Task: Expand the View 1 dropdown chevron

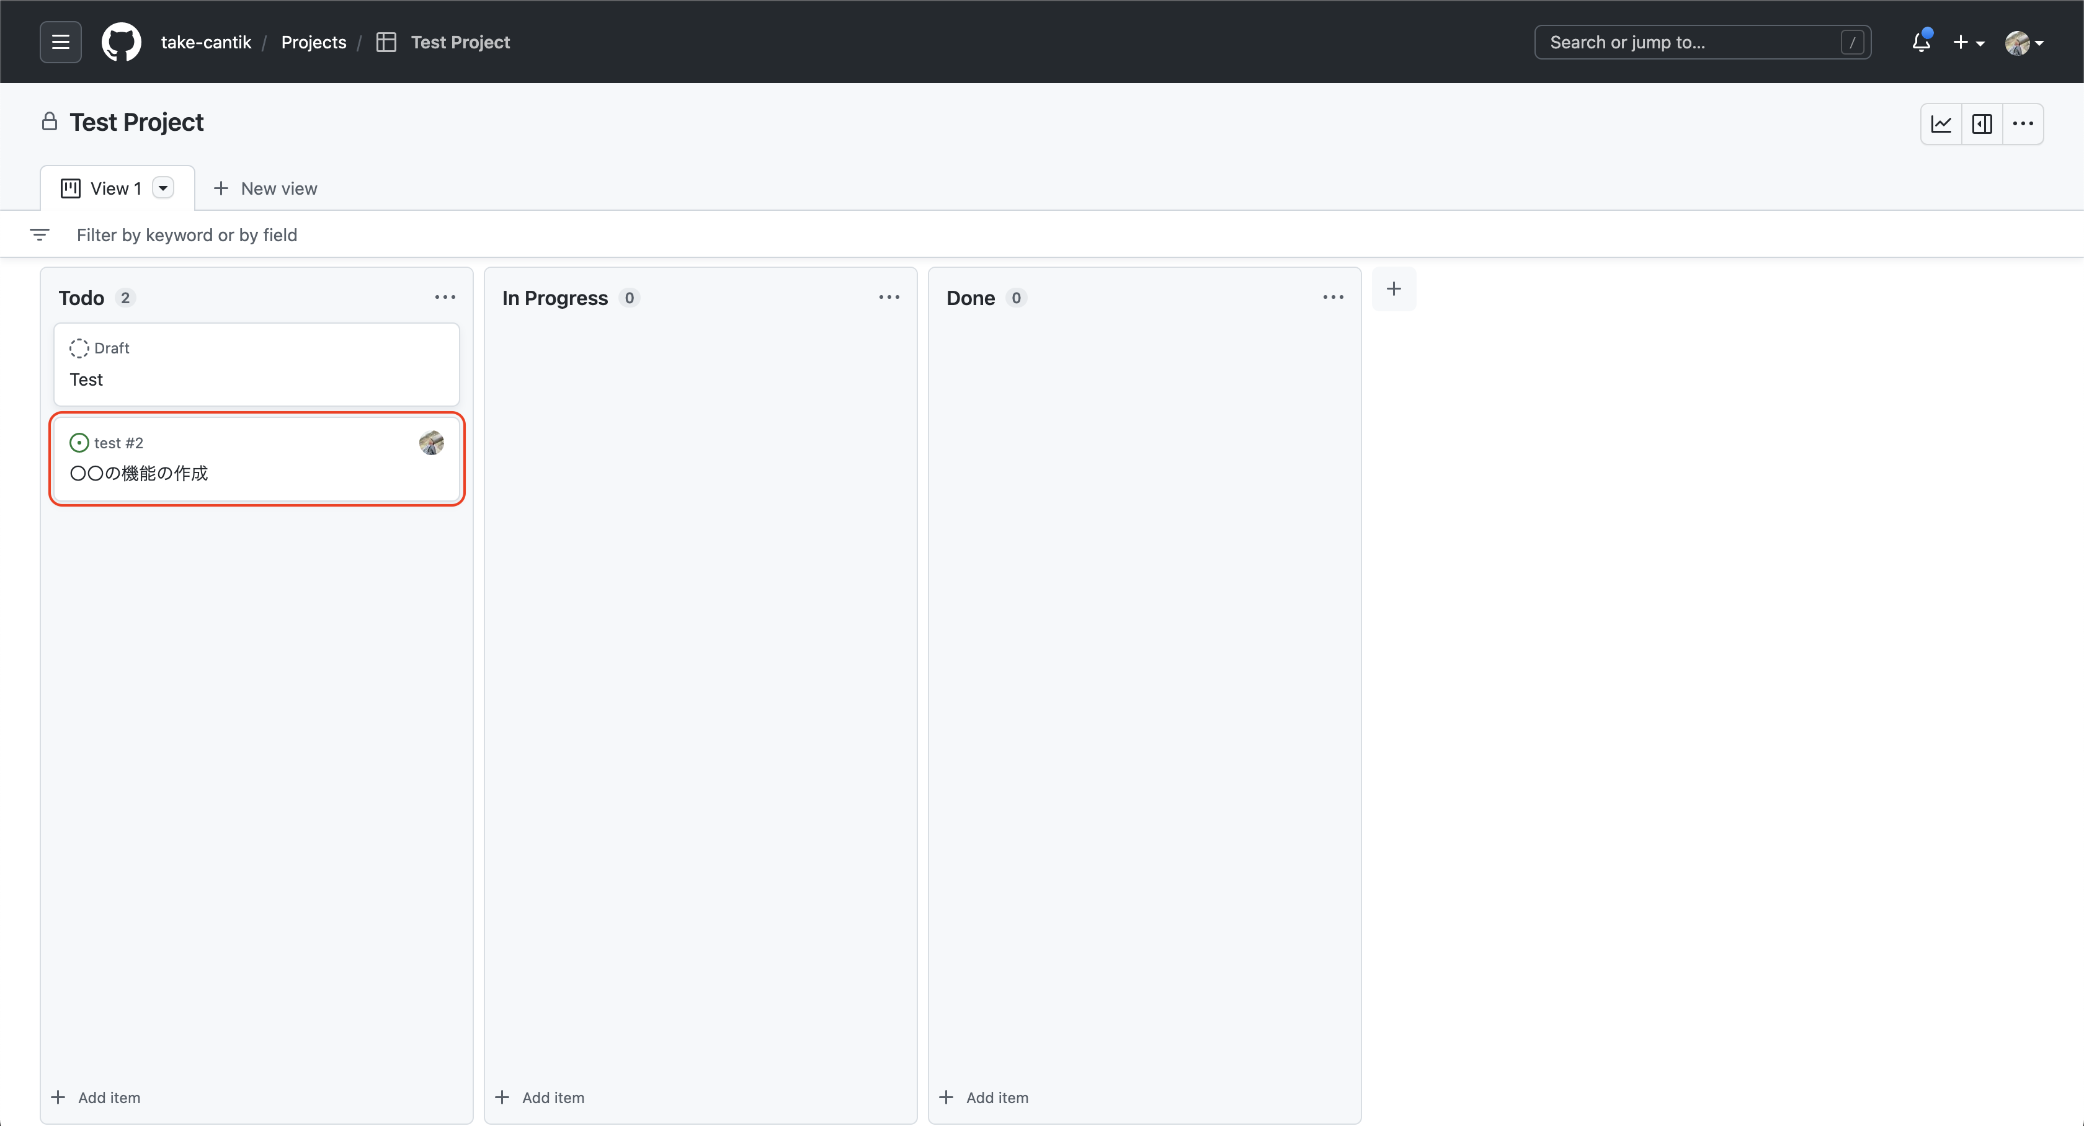Action: coord(164,188)
